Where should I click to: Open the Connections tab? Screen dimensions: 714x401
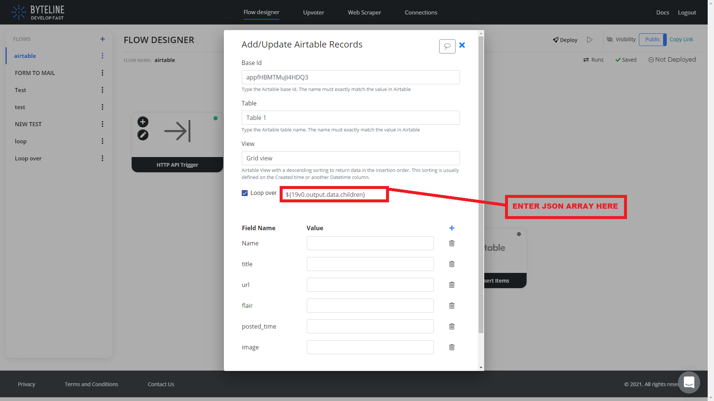421,12
